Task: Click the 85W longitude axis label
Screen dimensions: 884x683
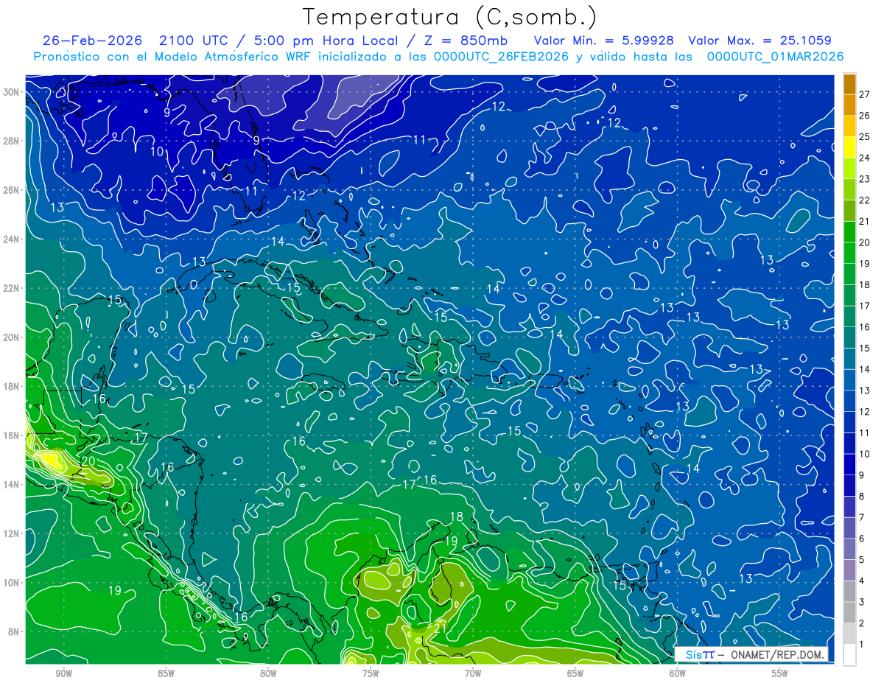Action: coord(166,673)
